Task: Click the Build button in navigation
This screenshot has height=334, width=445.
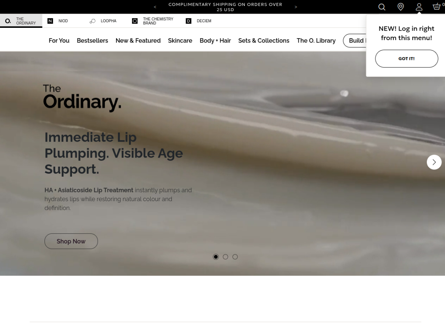Action: click(x=355, y=41)
